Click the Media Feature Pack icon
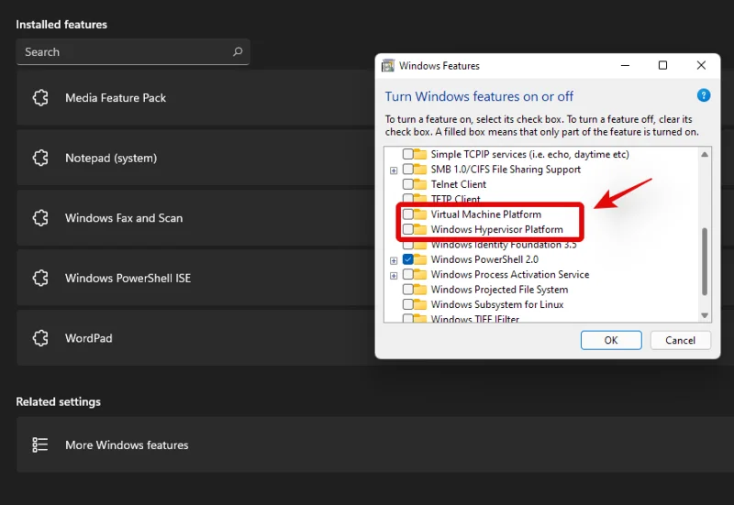The width and height of the screenshot is (734, 505). coord(39,98)
